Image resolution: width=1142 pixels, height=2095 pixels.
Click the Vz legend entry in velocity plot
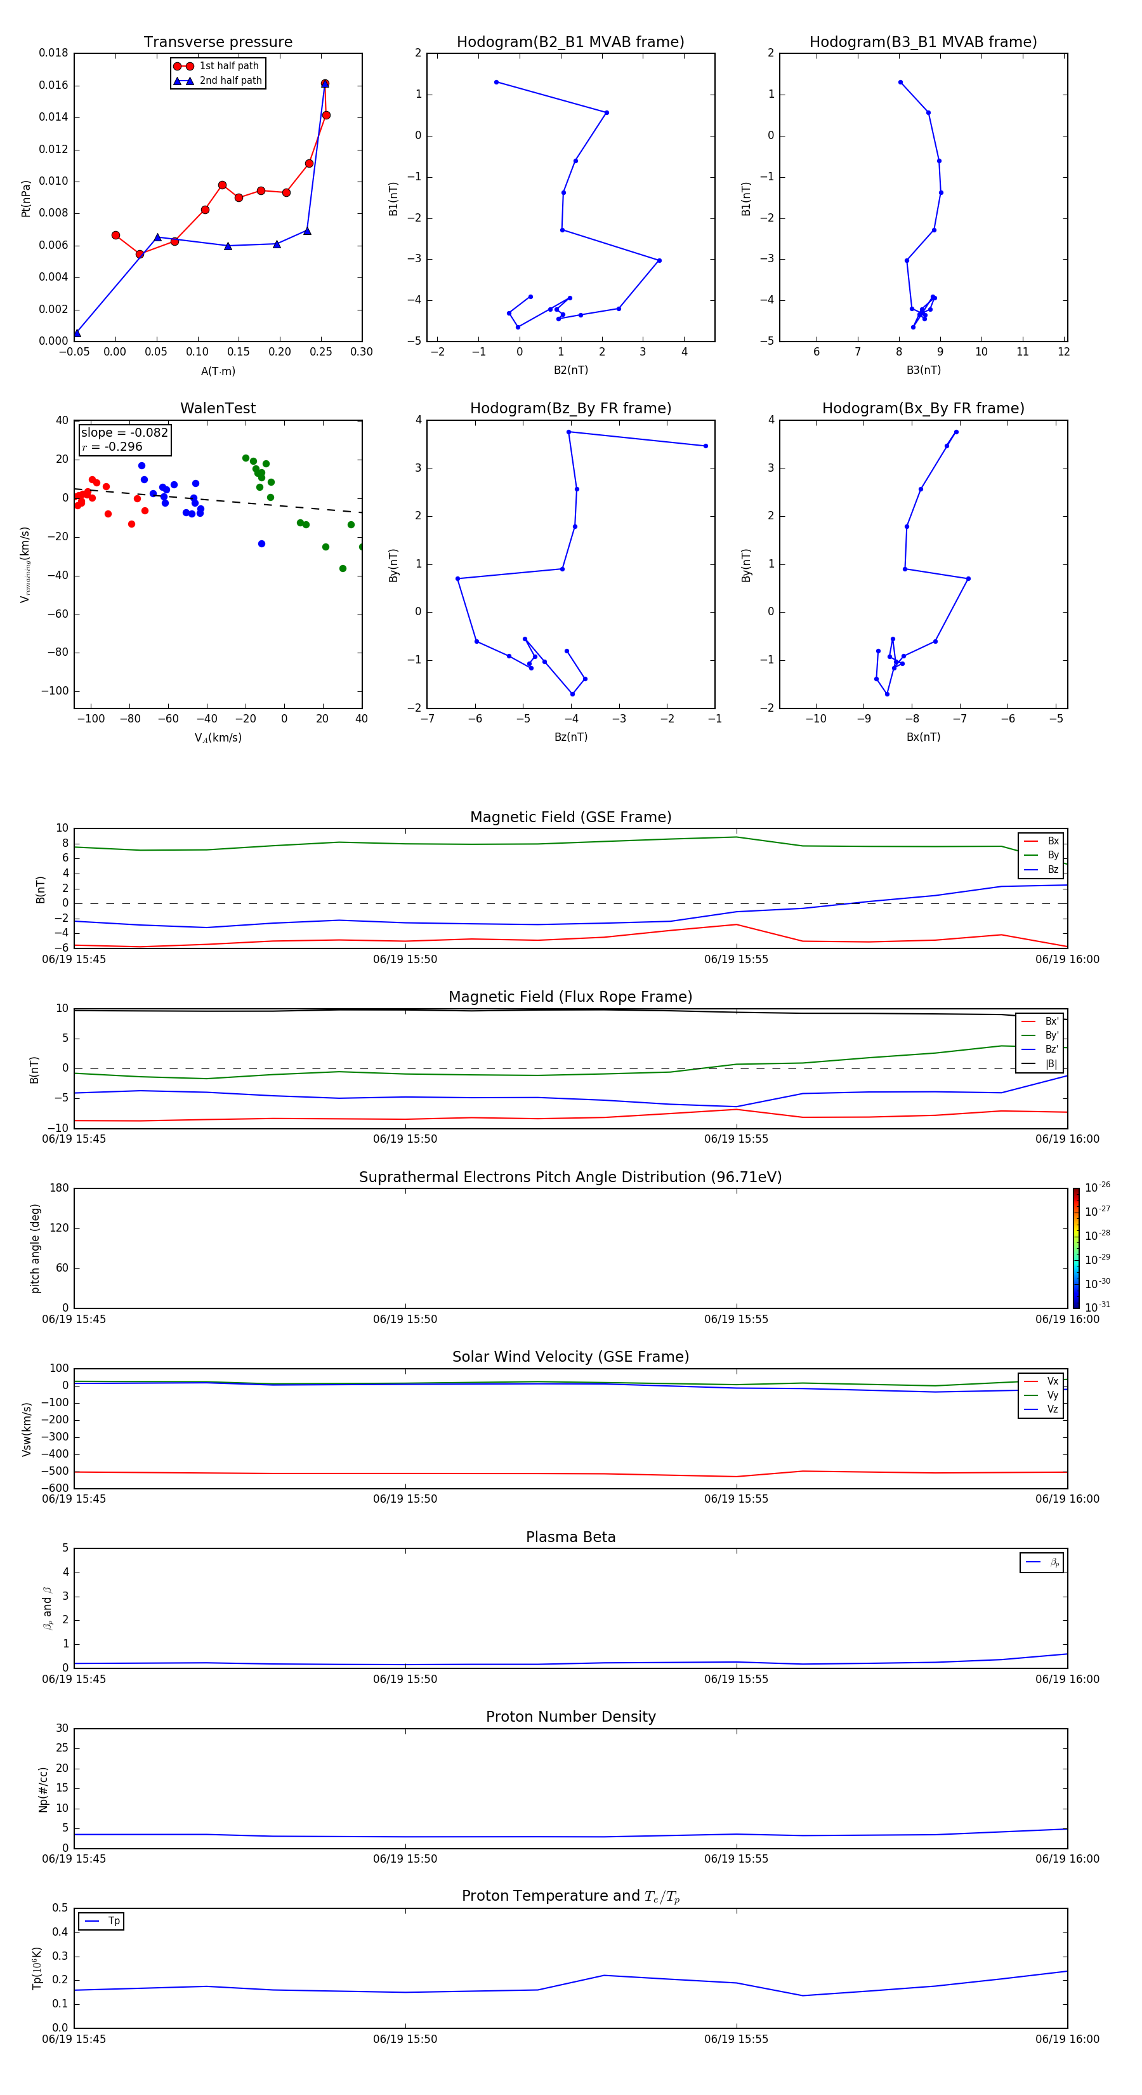(x=1041, y=1409)
